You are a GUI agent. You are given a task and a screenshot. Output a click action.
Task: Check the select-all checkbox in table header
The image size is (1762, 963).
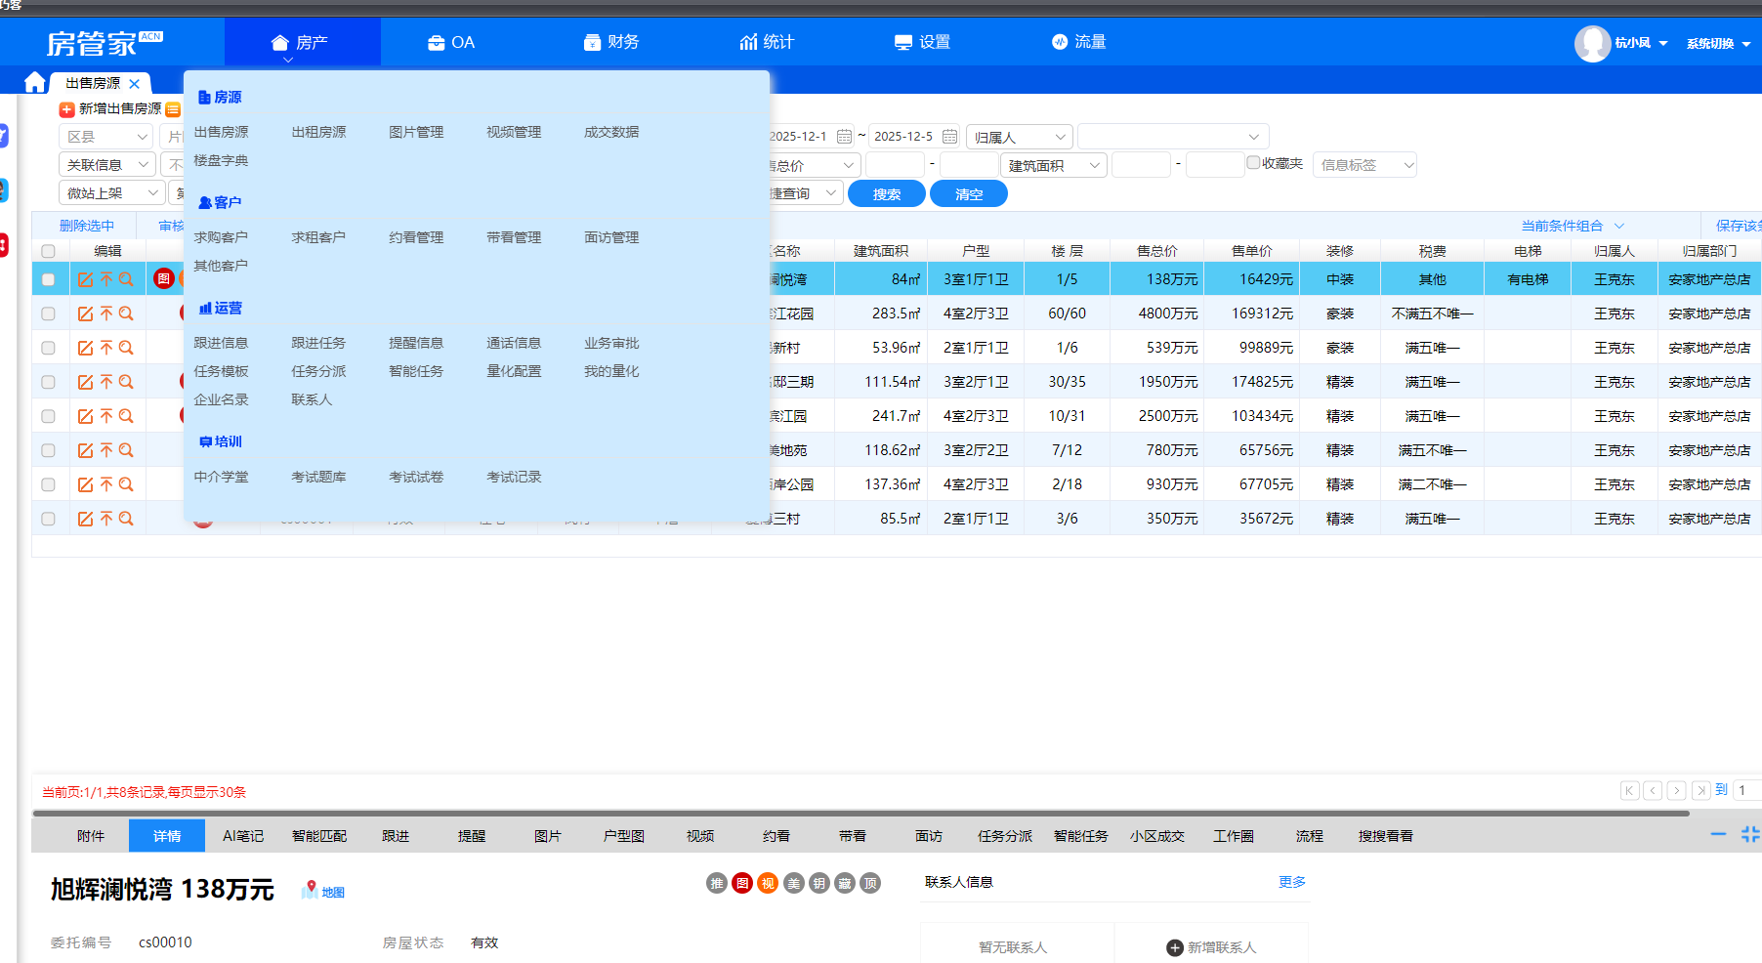point(48,252)
